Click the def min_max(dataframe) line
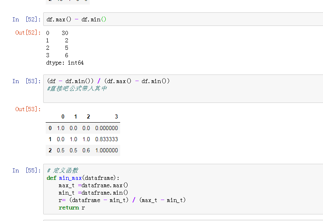This screenshot has width=323, height=221. pyautogui.click(x=83, y=178)
